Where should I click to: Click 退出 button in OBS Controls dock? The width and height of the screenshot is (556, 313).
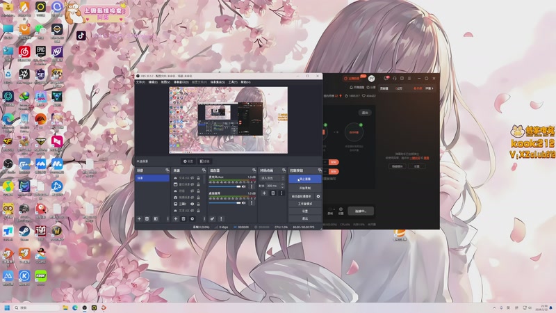[x=305, y=218]
